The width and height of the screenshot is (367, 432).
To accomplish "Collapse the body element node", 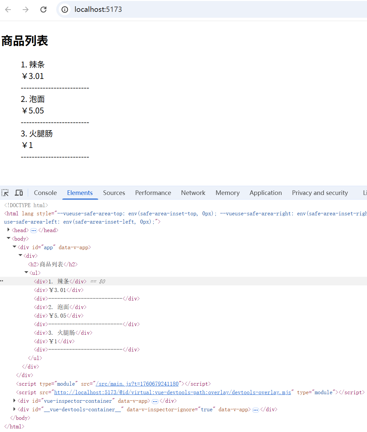I will click(x=9, y=238).
